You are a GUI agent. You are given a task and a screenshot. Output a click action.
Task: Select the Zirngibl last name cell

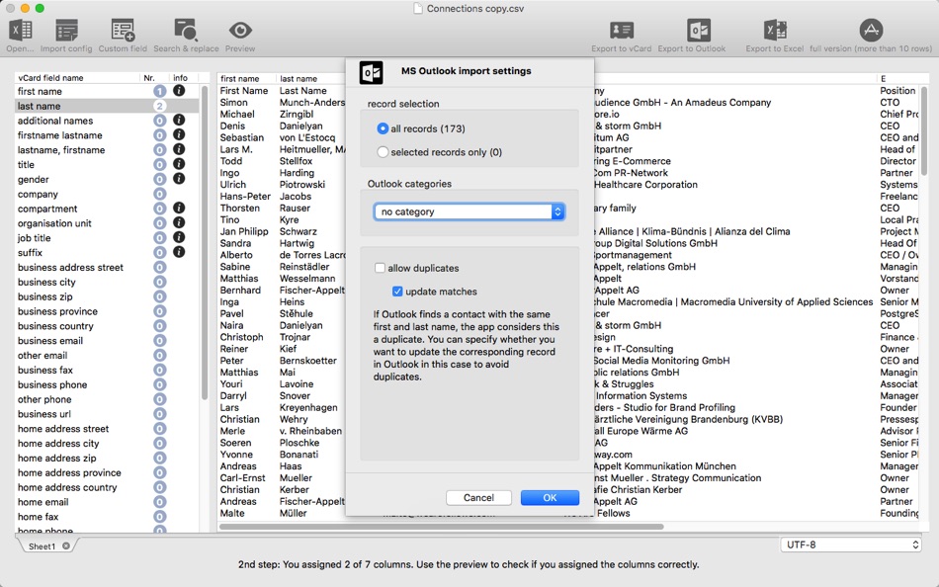297,114
